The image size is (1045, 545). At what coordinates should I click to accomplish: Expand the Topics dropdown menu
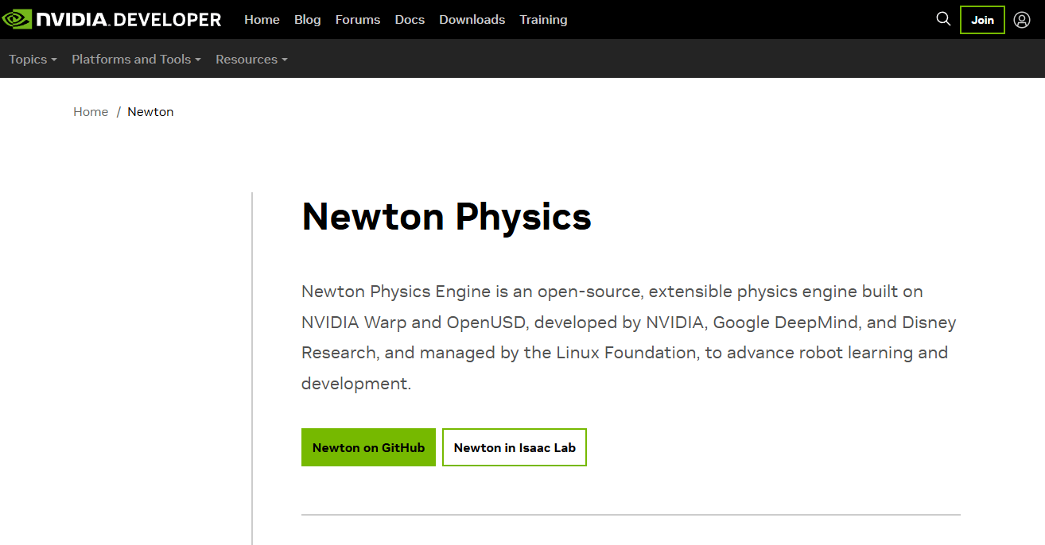click(33, 60)
